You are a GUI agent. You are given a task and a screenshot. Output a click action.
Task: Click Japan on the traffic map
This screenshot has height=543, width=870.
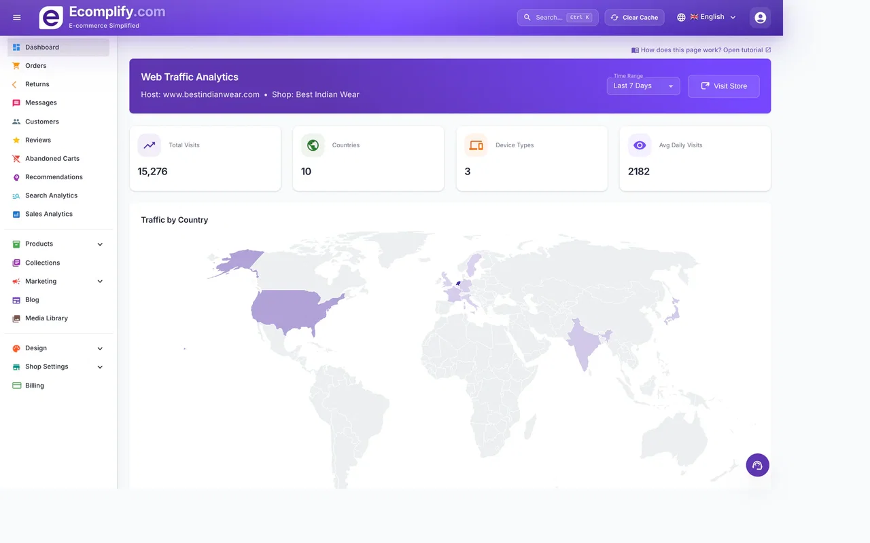[674, 312]
